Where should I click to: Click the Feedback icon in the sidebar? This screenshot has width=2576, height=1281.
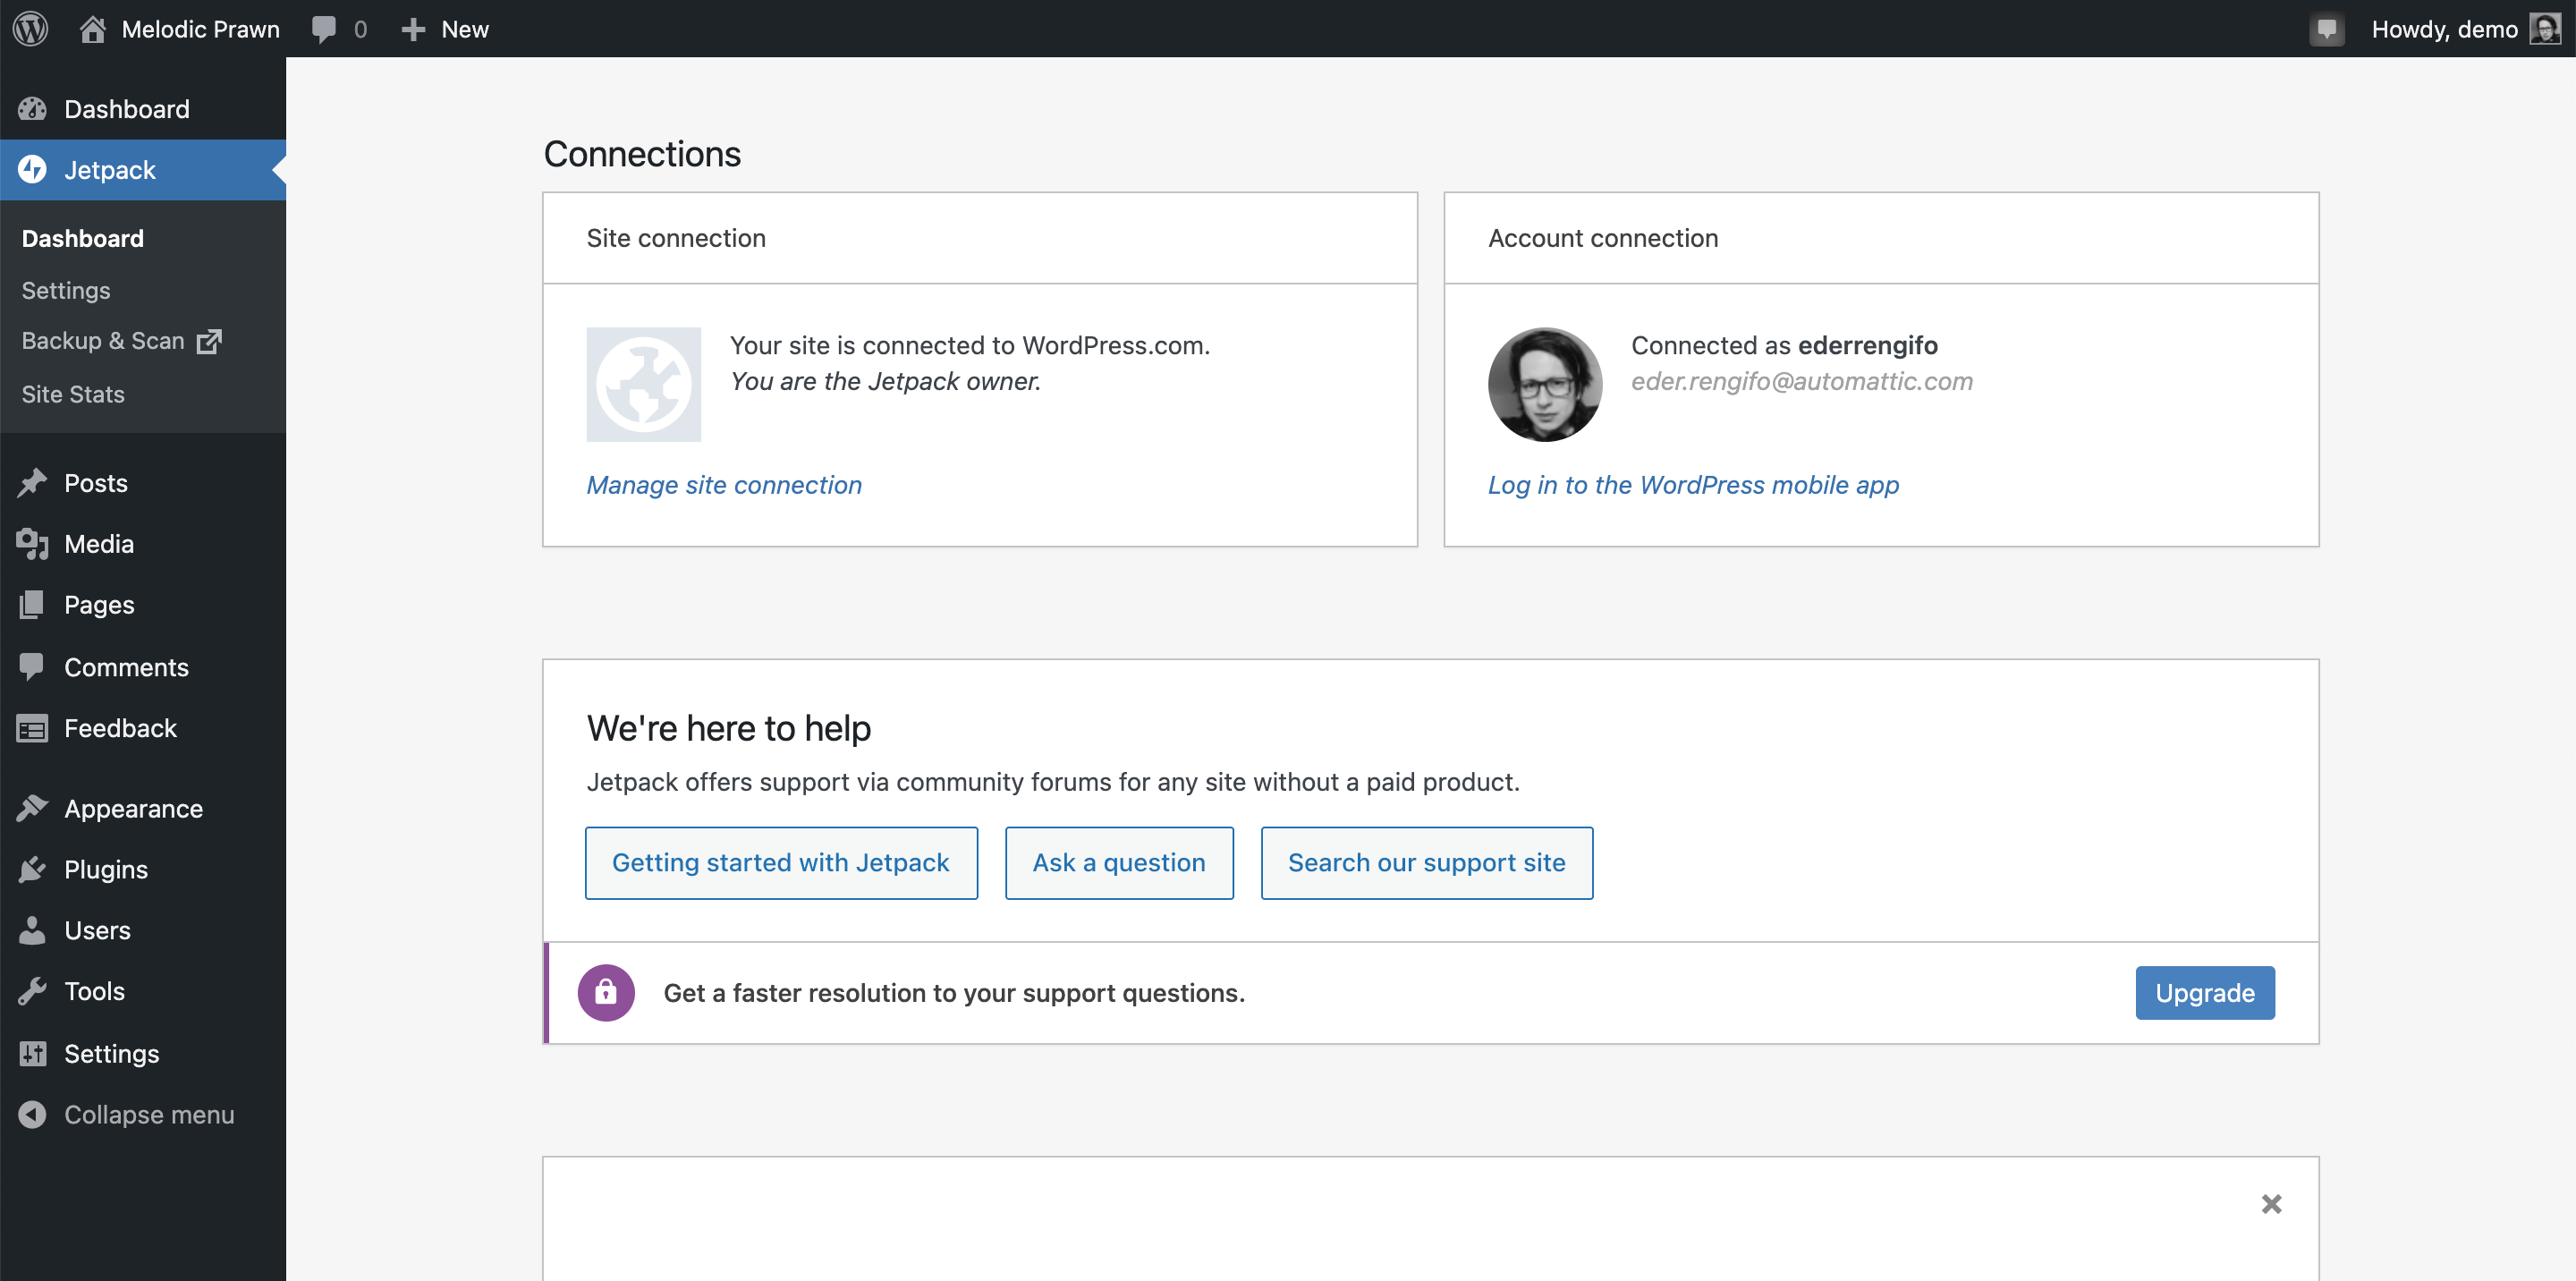click(x=31, y=728)
